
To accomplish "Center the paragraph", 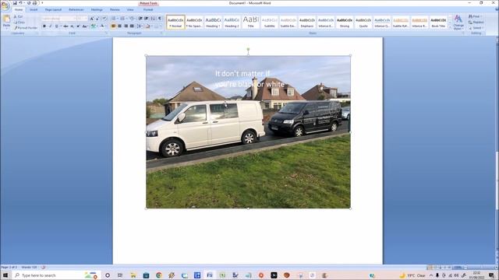I will pos(119,26).
